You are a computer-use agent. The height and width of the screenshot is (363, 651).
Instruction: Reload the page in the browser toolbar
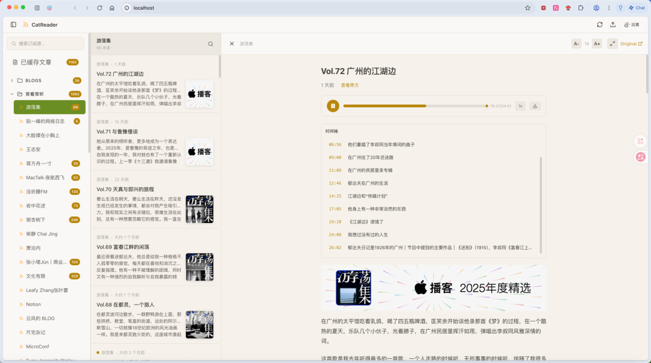click(x=99, y=8)
